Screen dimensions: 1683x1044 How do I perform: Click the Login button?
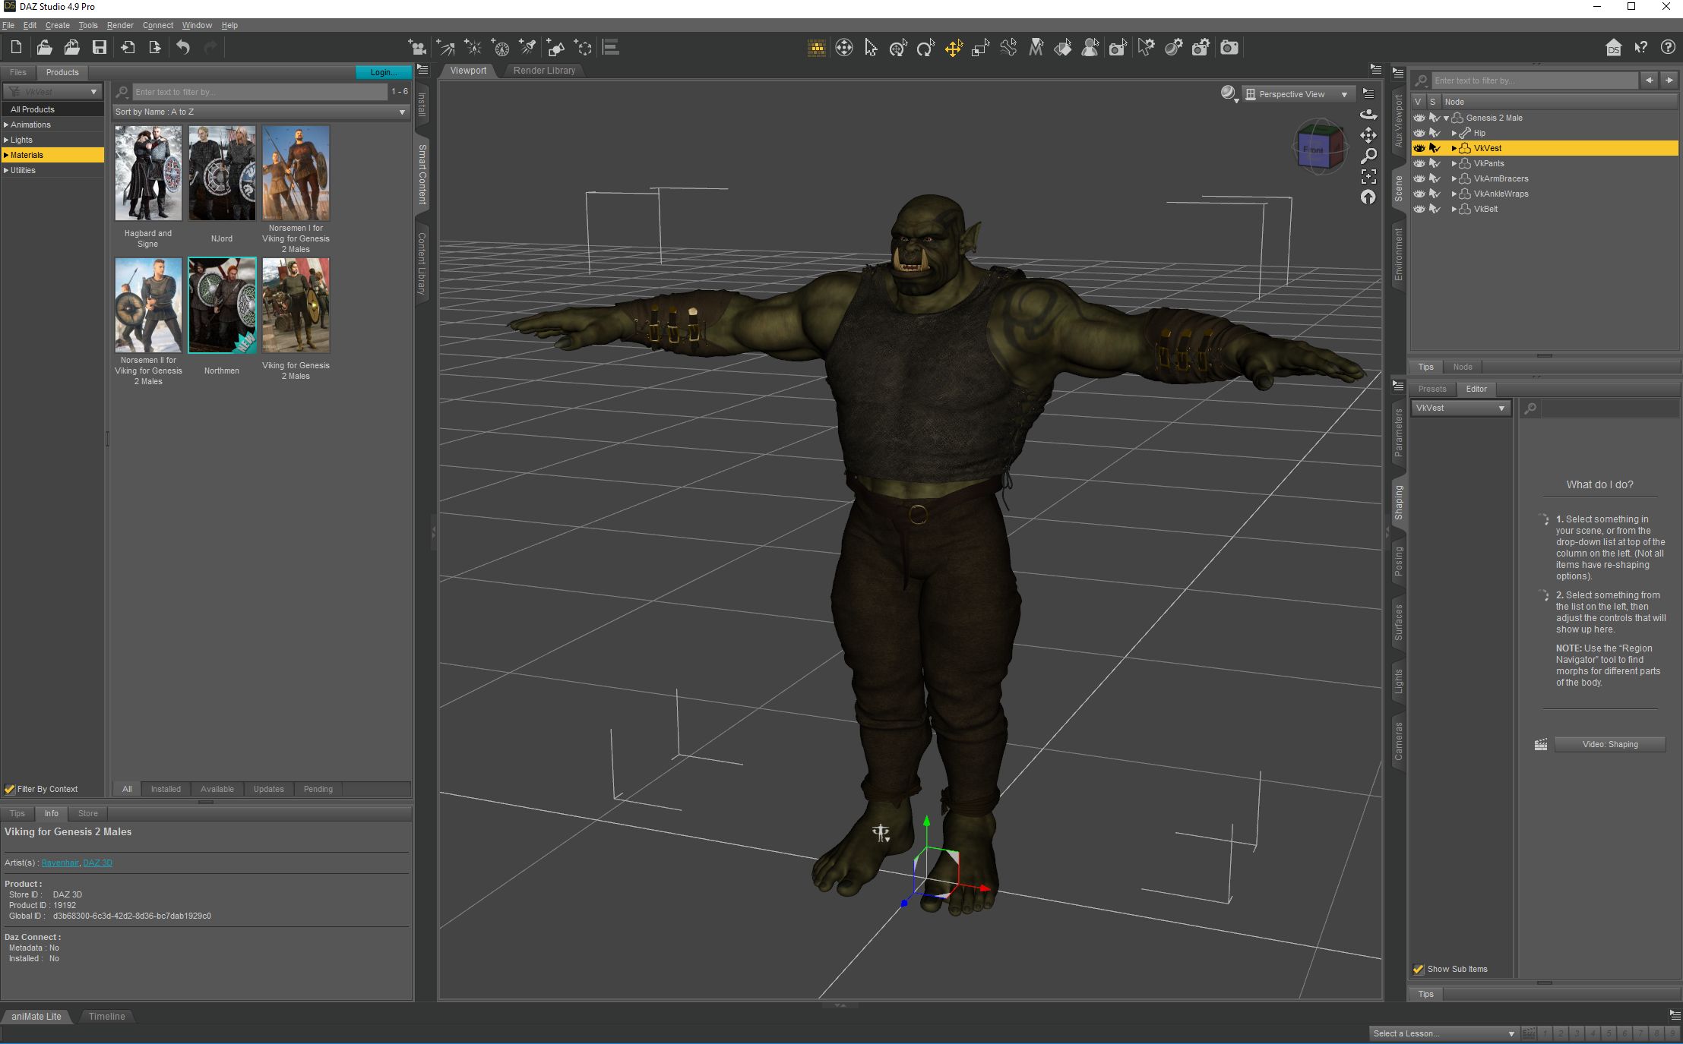384,72
